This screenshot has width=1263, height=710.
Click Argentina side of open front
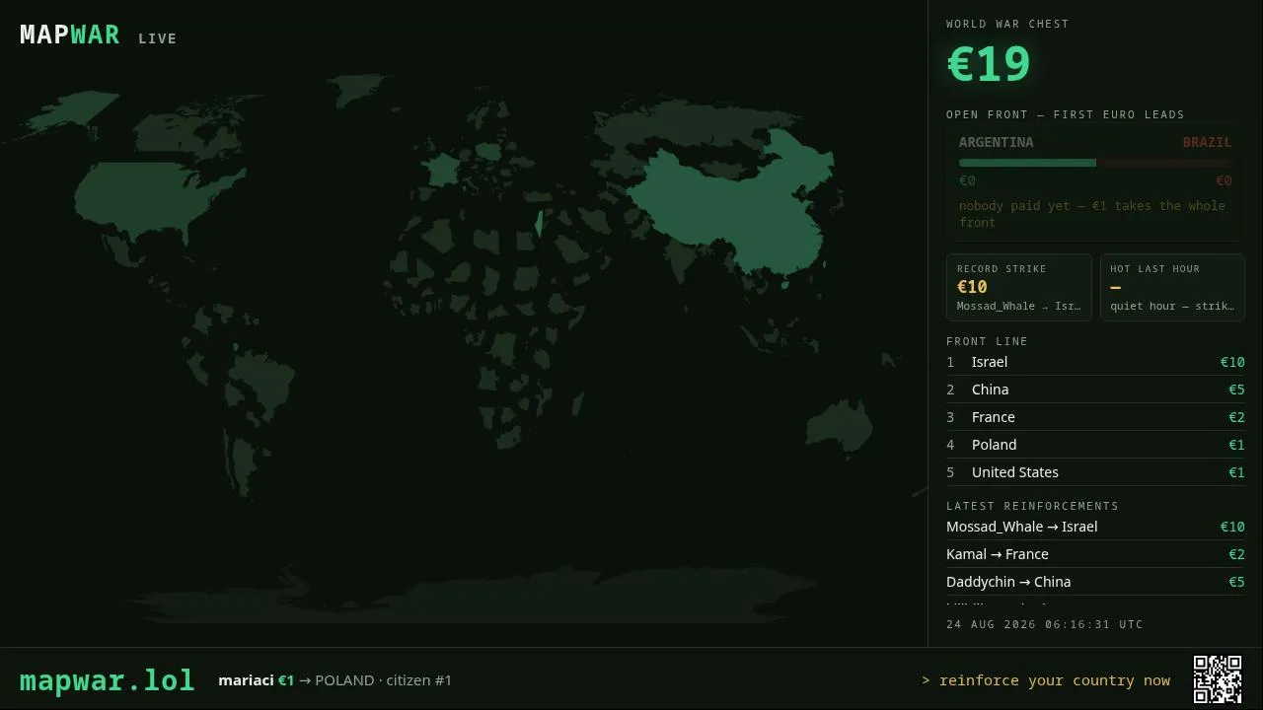click(x=997, y=142)
